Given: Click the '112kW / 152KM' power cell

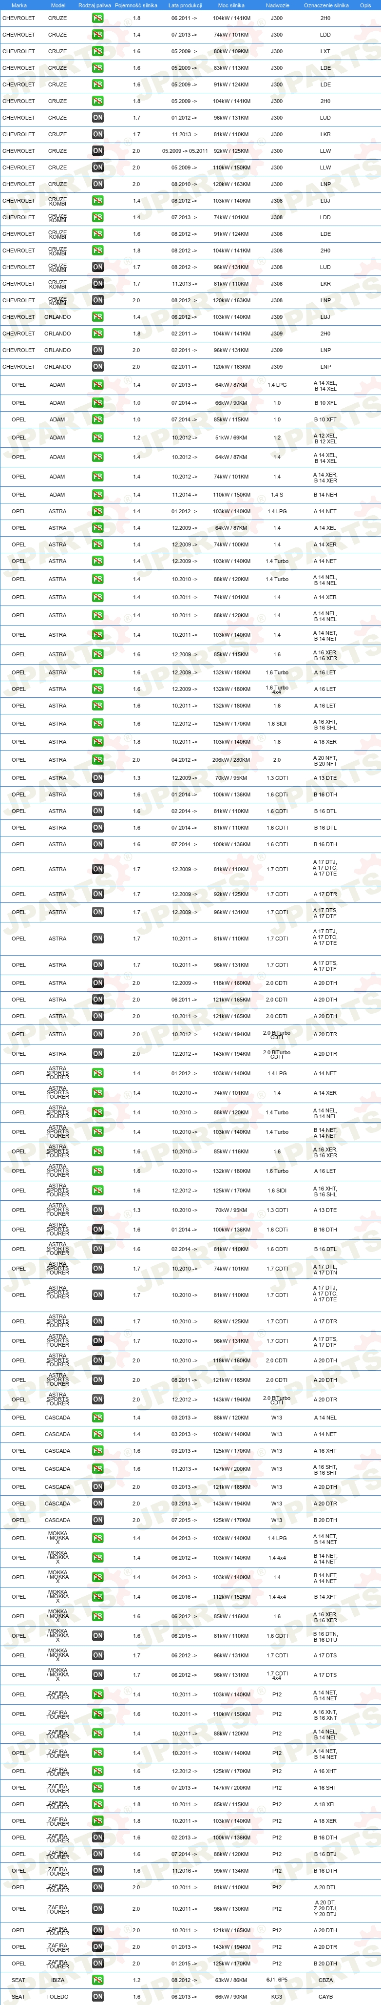Looking at the screenshot, I should tap(231, 1596).
